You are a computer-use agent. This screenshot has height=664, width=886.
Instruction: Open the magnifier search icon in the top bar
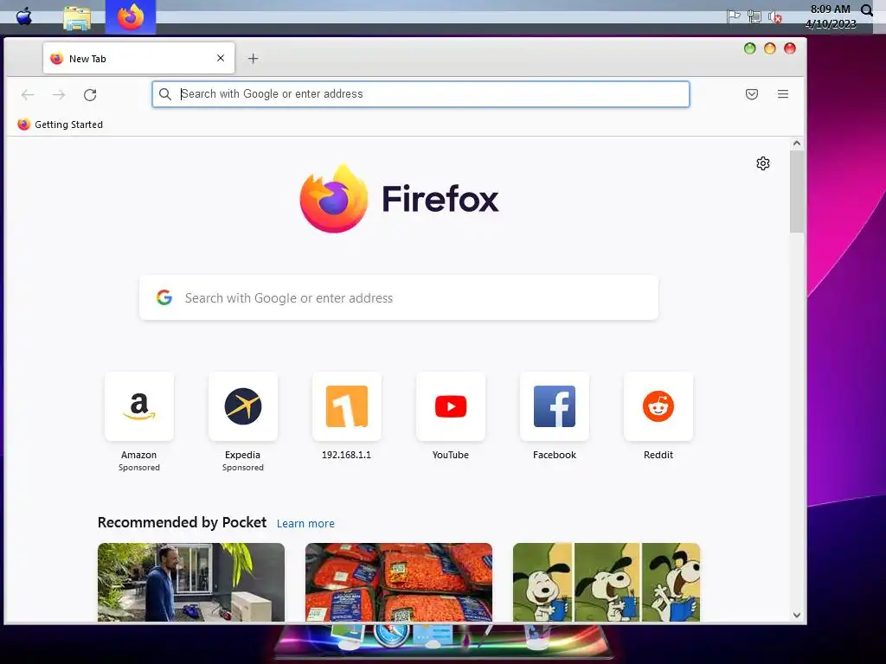click(x=867, y=10)
